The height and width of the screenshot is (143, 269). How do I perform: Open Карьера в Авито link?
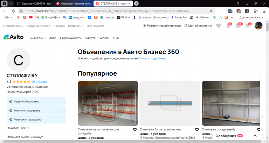pos(39,26)
